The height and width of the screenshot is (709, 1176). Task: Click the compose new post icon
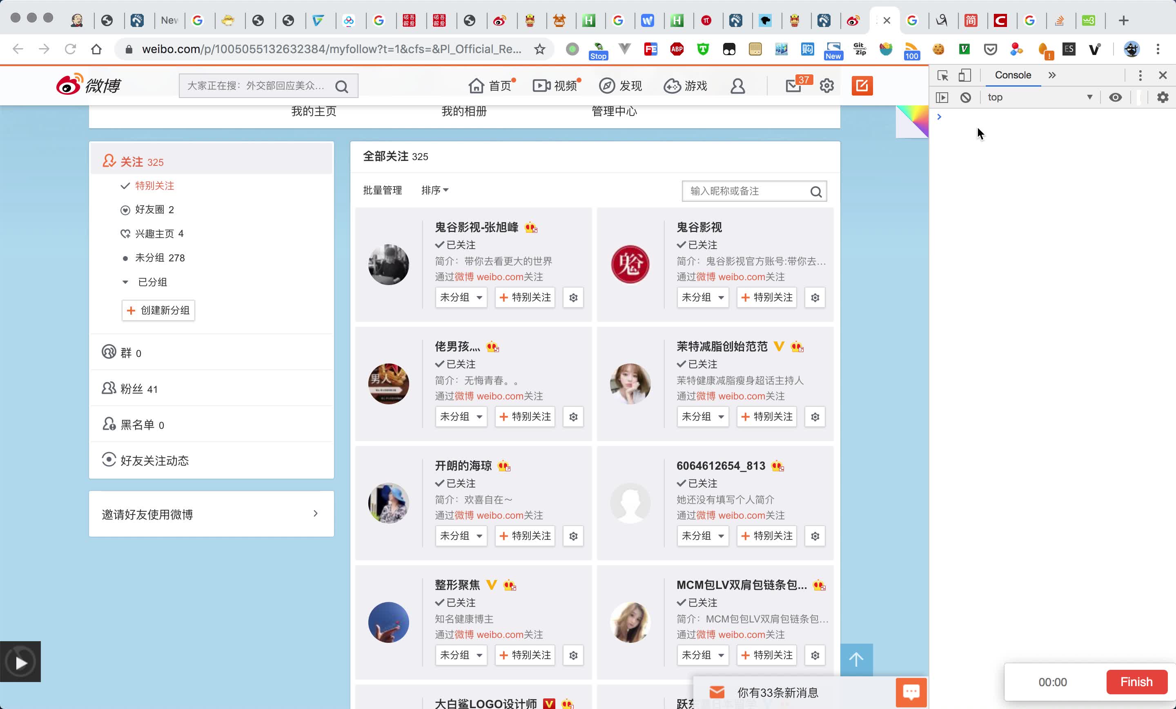(x=862, y=86)
